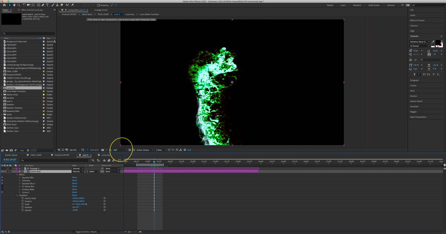Toggle the Curves 2 fx switch
Image resolution: width=446 pixels, height=234 pixels.
(2, 192)
